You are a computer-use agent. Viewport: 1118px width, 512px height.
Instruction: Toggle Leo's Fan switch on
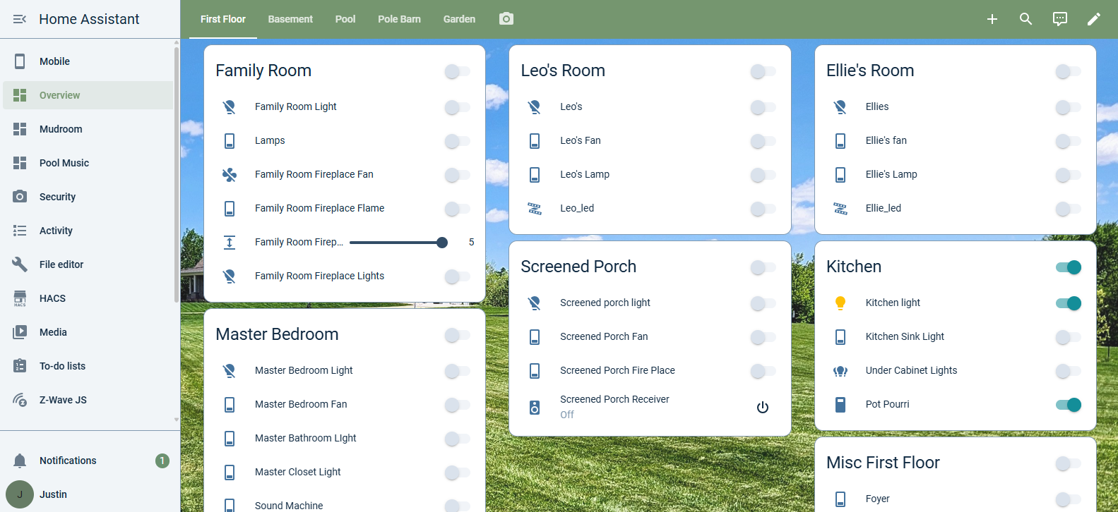[762, 141]
